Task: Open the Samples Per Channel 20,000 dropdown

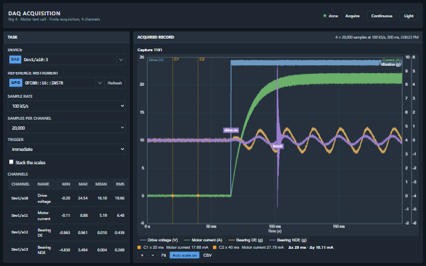Action: point(67,128)
